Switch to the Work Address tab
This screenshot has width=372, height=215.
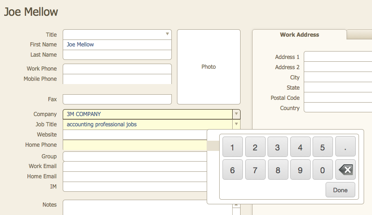coord(299,35)
